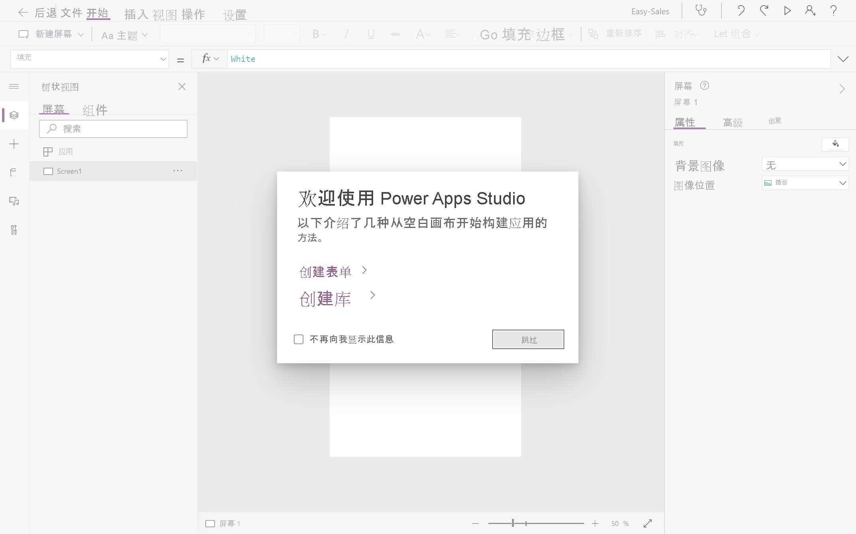Click the Redo icon
The height and width of the screenshot is (534, 856).
764,10
